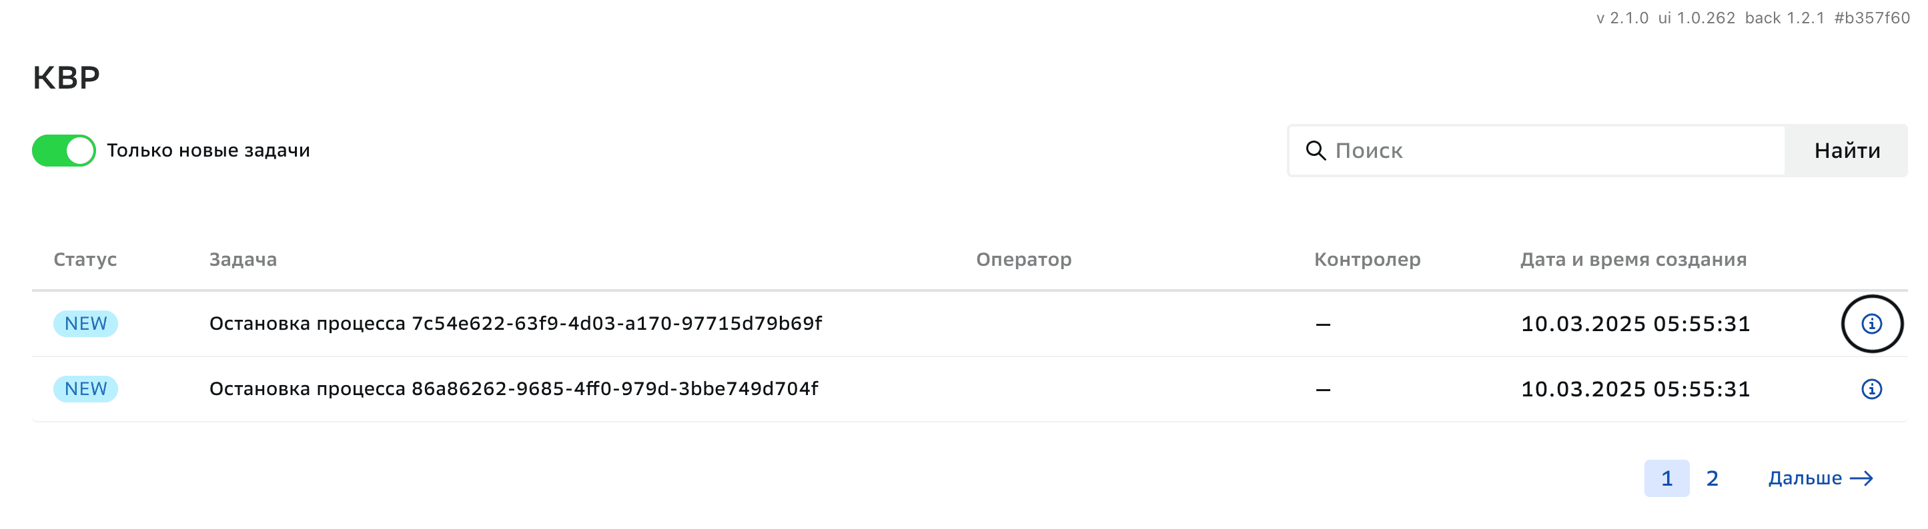
Task: Disable the Только новые задачи toggle
Action: click(x=63, y=150)
